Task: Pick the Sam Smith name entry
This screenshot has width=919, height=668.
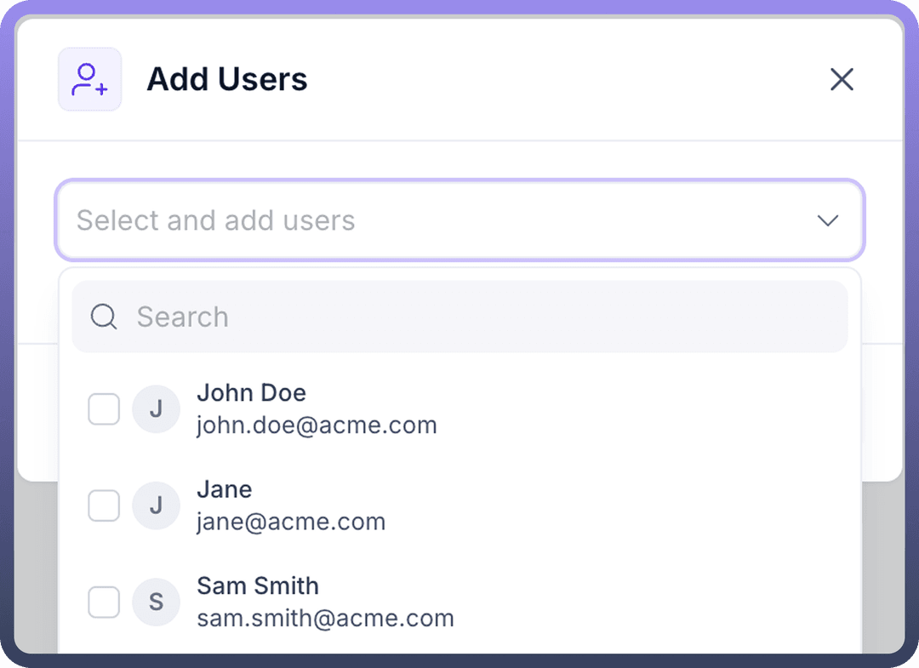Action: (x=258, y=586)
